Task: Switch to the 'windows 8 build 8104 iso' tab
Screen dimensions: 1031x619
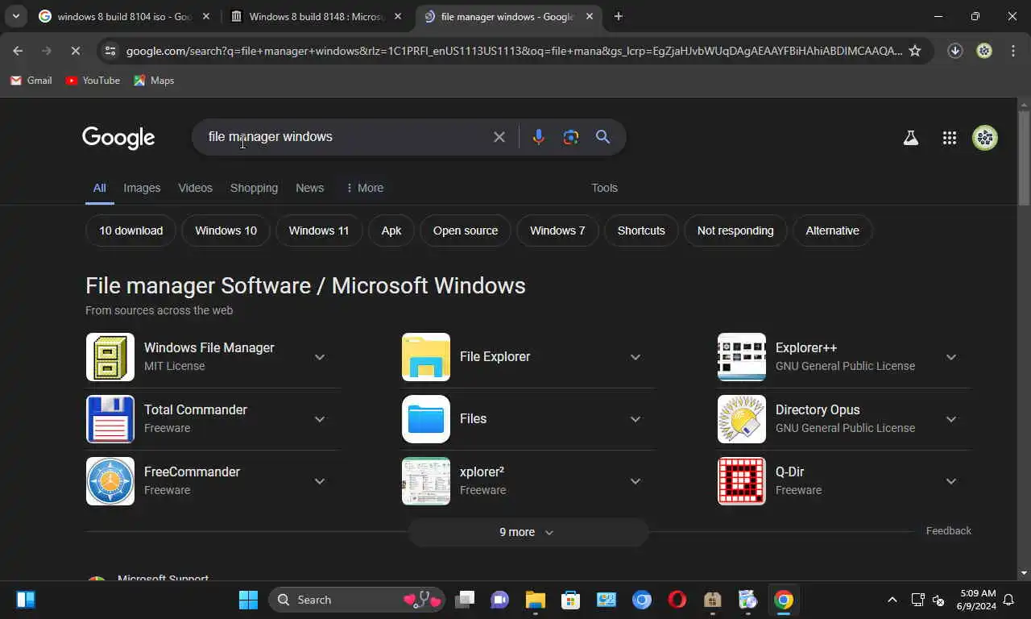Action: (125, 16)
